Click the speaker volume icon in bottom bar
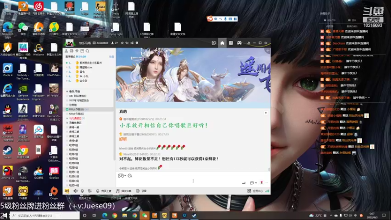This screenshot has height=220, width=391. [x=75, y=191]
